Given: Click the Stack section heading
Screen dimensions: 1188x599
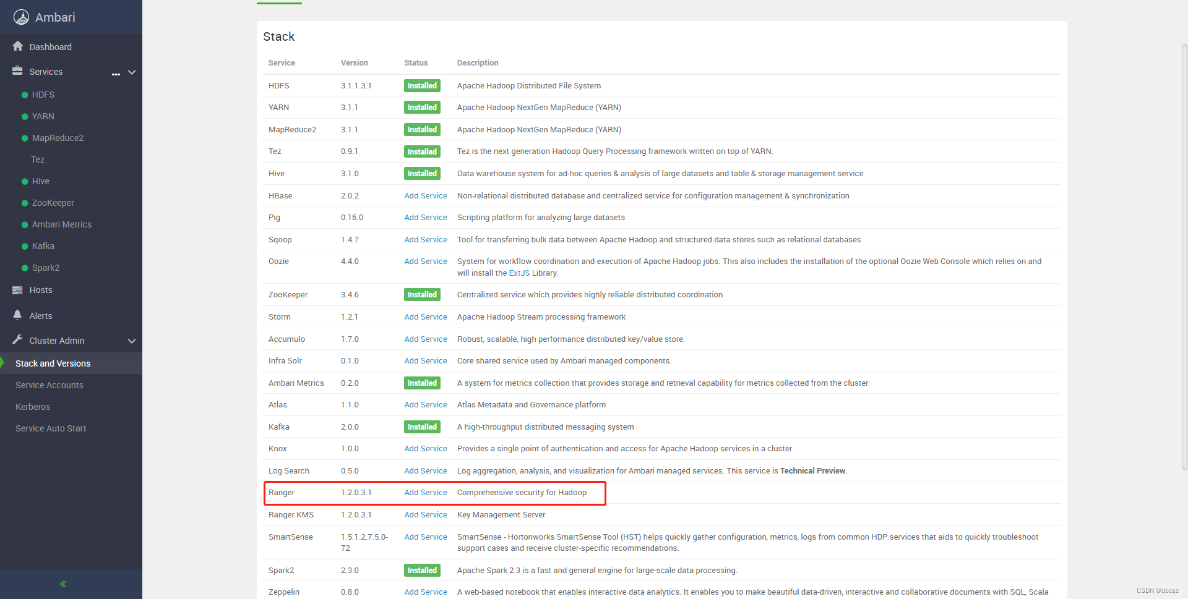Looking at the screenshot, I should (x=278, y=36).
